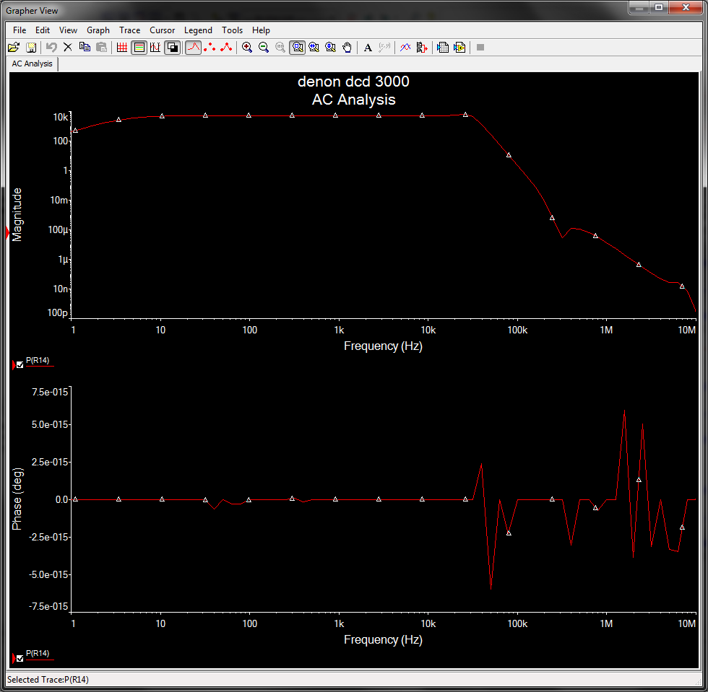708x692 pixels.
Task: Click the Copy icon in toolbar
Action: (85, 48)
